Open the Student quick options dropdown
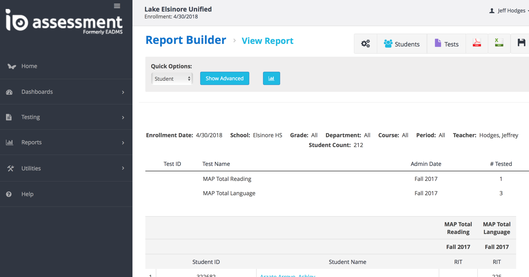The width and height of the screenshot is (529, 277). (172, 79)
